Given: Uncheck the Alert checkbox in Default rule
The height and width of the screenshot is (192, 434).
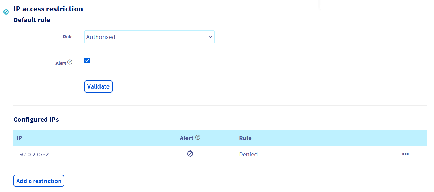Looking at the screenshot, I should 87,61.
